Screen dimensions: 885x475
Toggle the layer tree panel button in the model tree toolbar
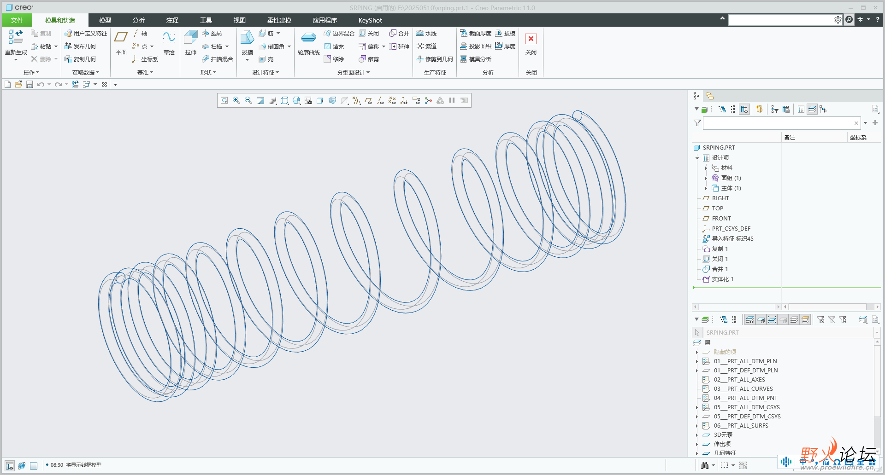point(812,109)
